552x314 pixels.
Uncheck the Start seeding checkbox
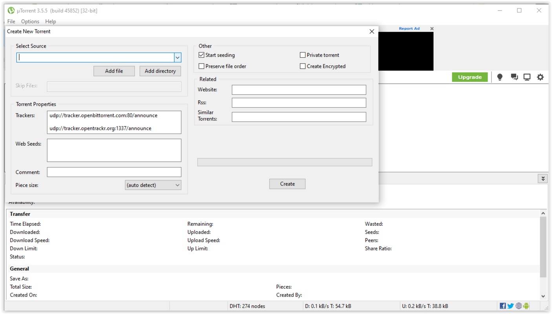201,55
